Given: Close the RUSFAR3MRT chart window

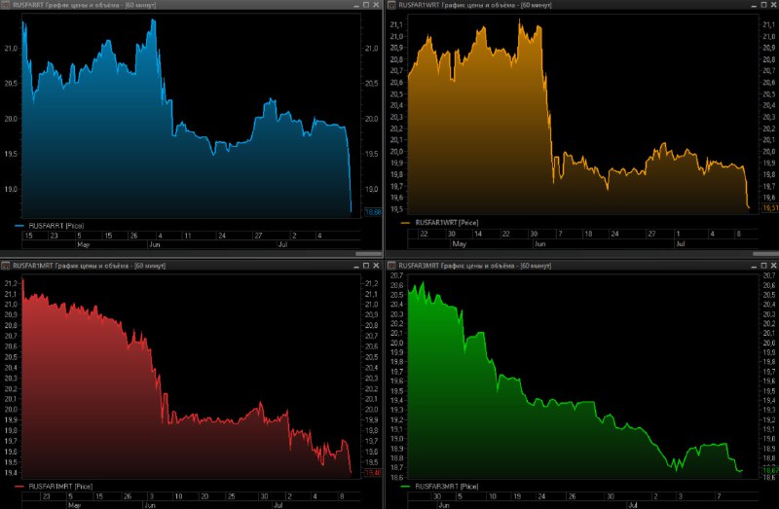Looking at the screenshot, I should click(773, 265).
